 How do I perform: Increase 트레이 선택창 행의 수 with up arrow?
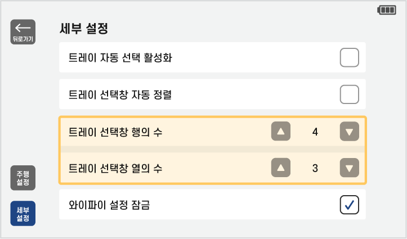(281, 132)
